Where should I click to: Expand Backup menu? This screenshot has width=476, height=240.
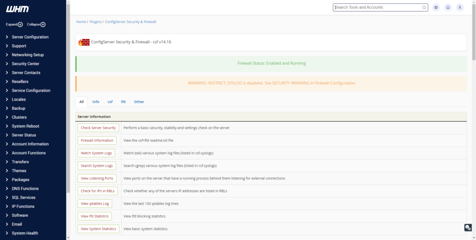coord(19,108)
